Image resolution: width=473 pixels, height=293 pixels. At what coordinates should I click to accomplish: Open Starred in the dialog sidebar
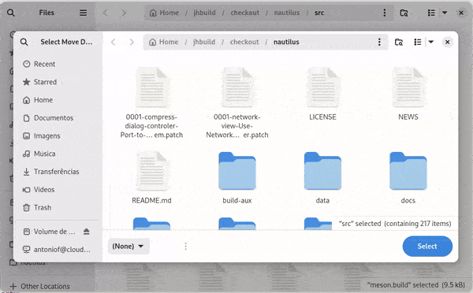point(58,82)
